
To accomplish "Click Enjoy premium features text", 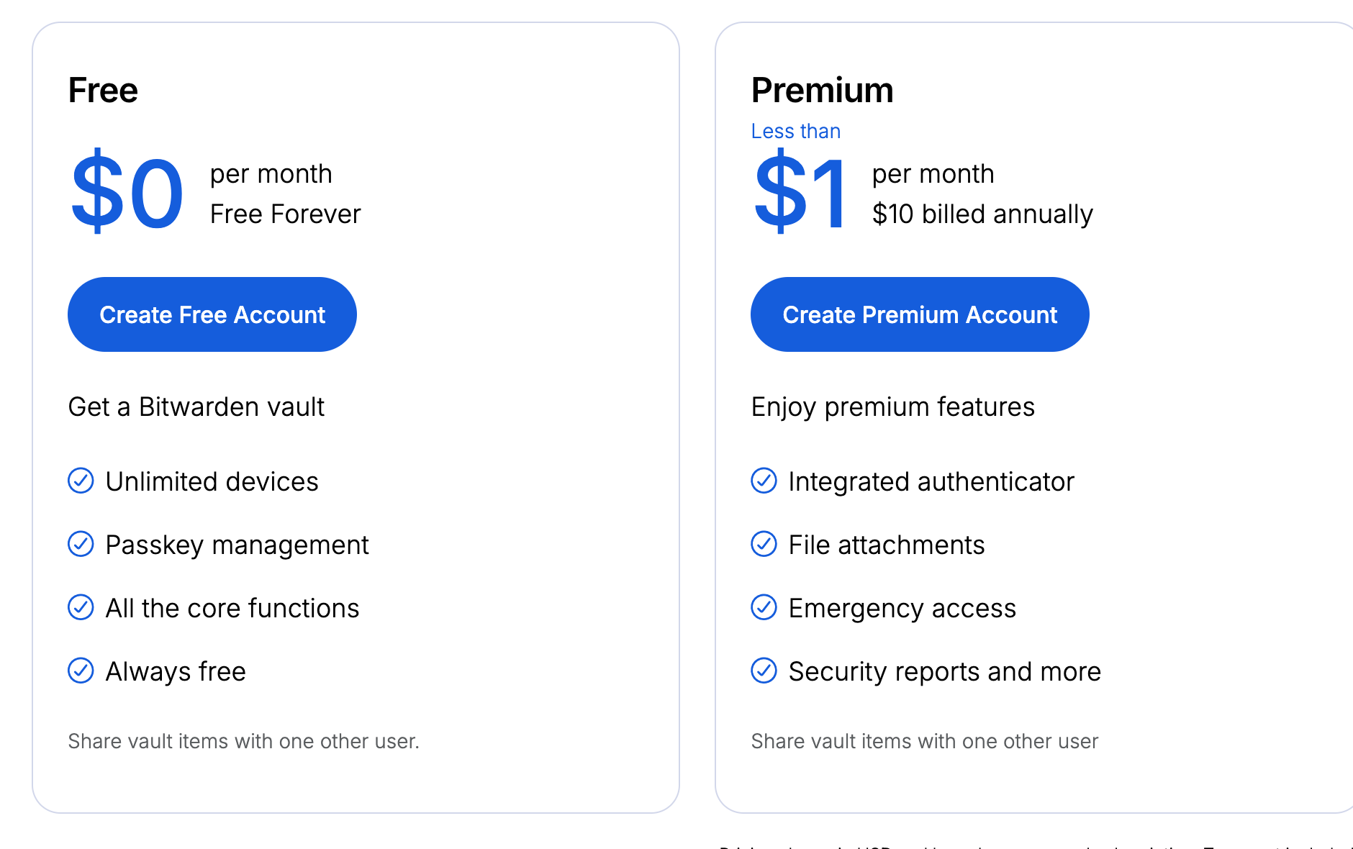I will click(x=892, y=407).
